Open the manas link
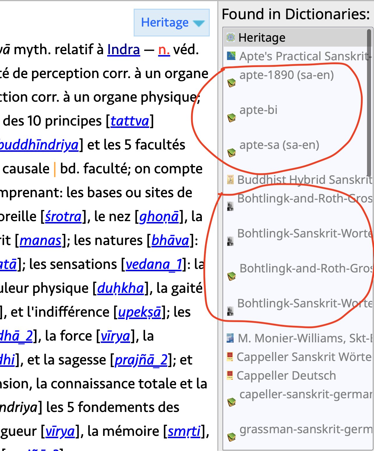The image size is (374, 451). pyautogui.click(x=40, y=241)
